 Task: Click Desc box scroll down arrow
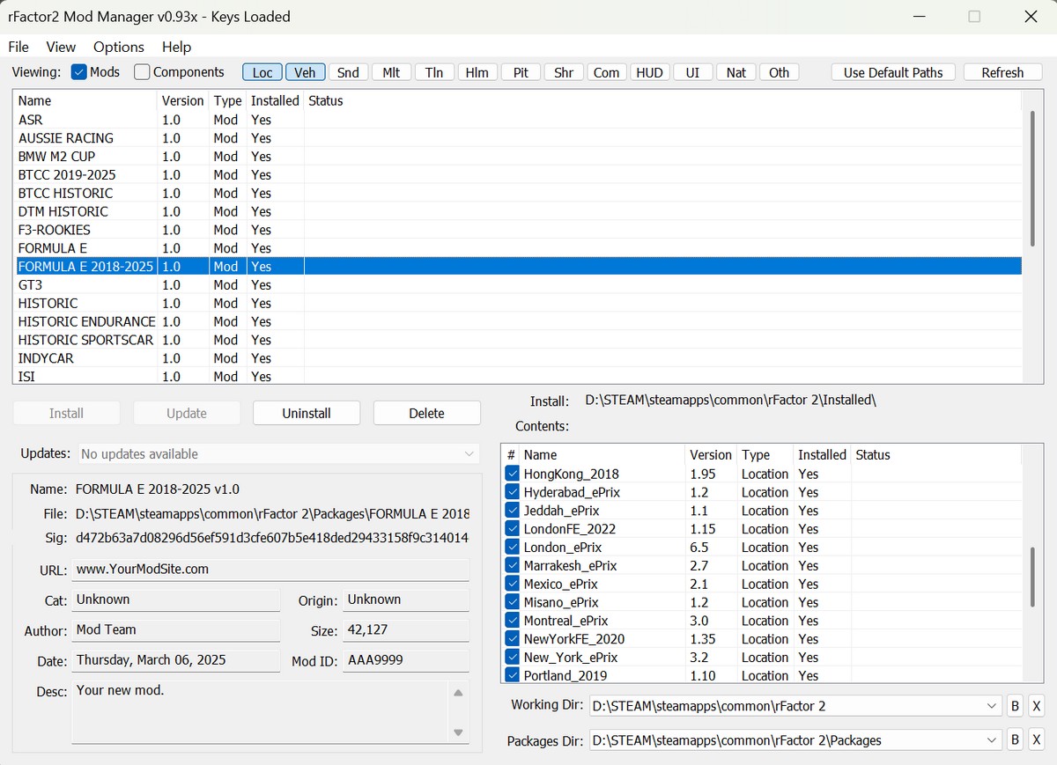pyautogui.click(x=458, y=732)
